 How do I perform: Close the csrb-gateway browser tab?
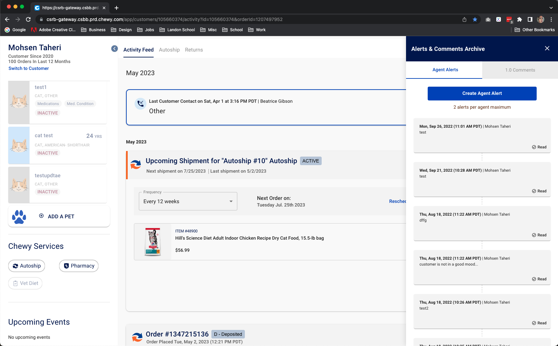pyautogui.click(x=104, y=8)
